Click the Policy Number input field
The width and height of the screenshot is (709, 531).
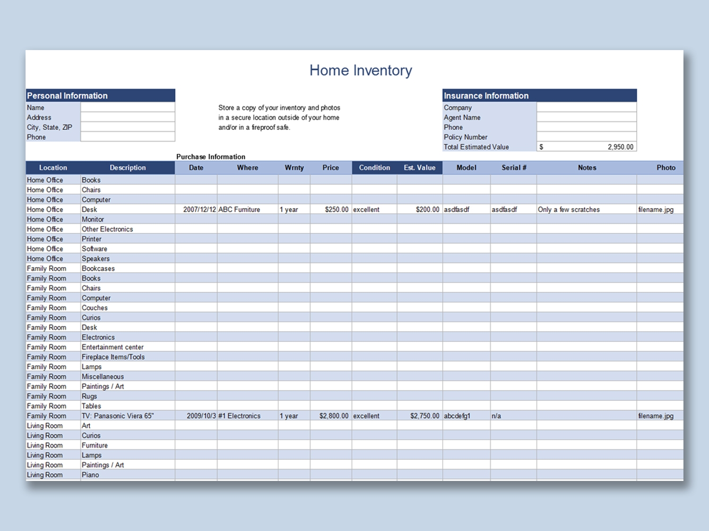(x=586, y=137)
